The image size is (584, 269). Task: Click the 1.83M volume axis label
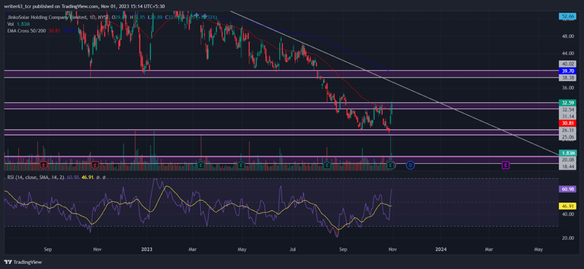click(x=567, y=153)
